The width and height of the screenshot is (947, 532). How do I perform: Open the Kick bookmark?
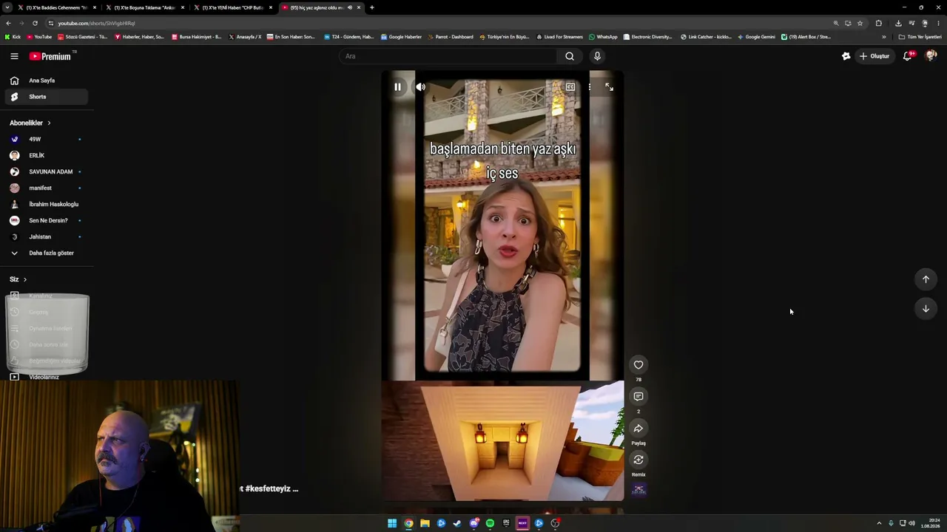click(13, 37)
